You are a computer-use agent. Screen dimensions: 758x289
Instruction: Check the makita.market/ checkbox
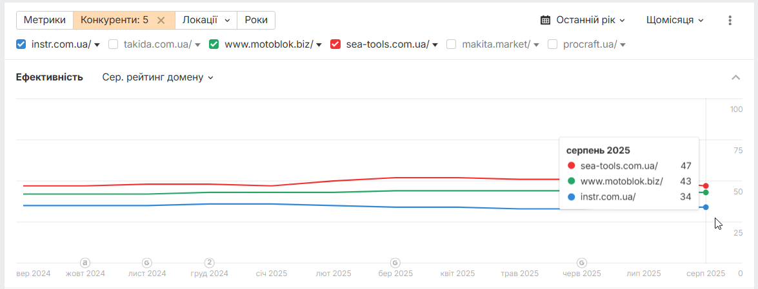pos(452,44)
